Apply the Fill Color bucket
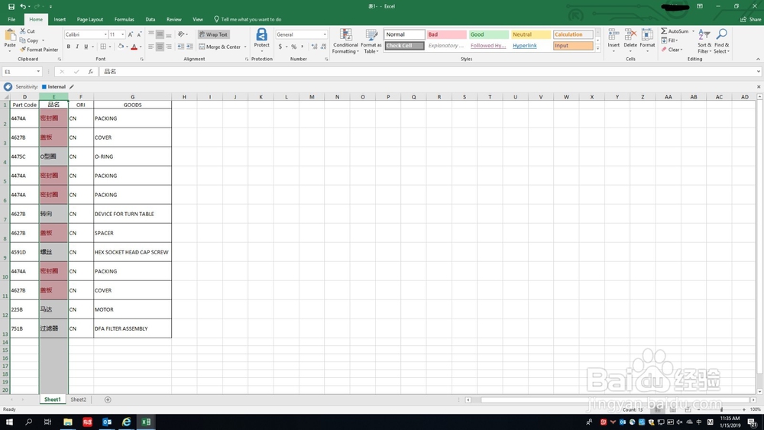This screenshot has width=764, height=430. 121,47
